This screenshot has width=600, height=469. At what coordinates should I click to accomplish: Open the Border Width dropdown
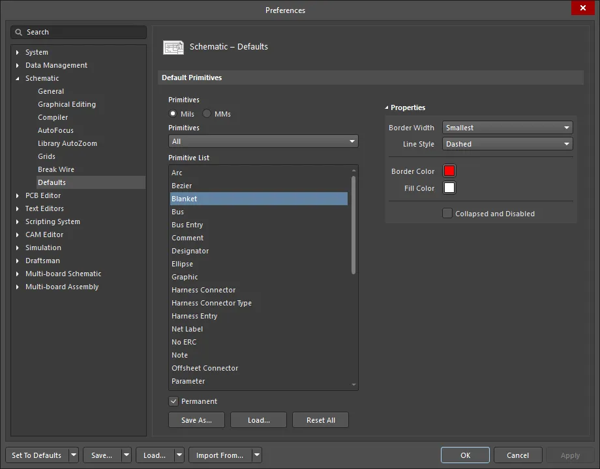click(x=507, y=128)
